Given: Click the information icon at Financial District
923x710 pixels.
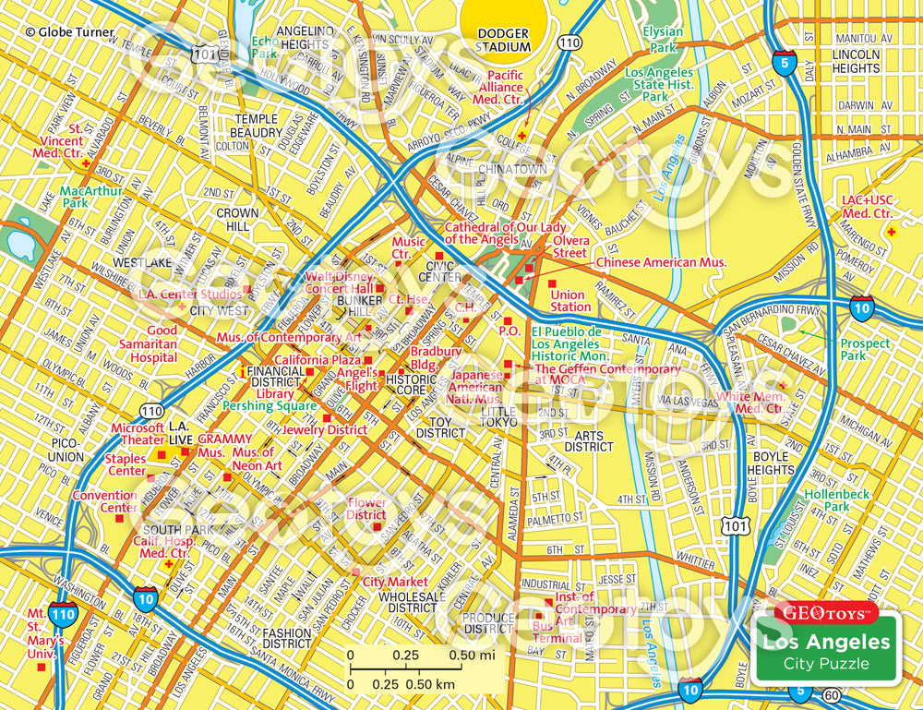Looking at the screenshot, I should [x=241, y=371].
